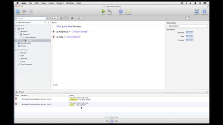The image size is (223, 125).
Task: Click in the navigator Filter search field
Action: [x=31, y=18]
